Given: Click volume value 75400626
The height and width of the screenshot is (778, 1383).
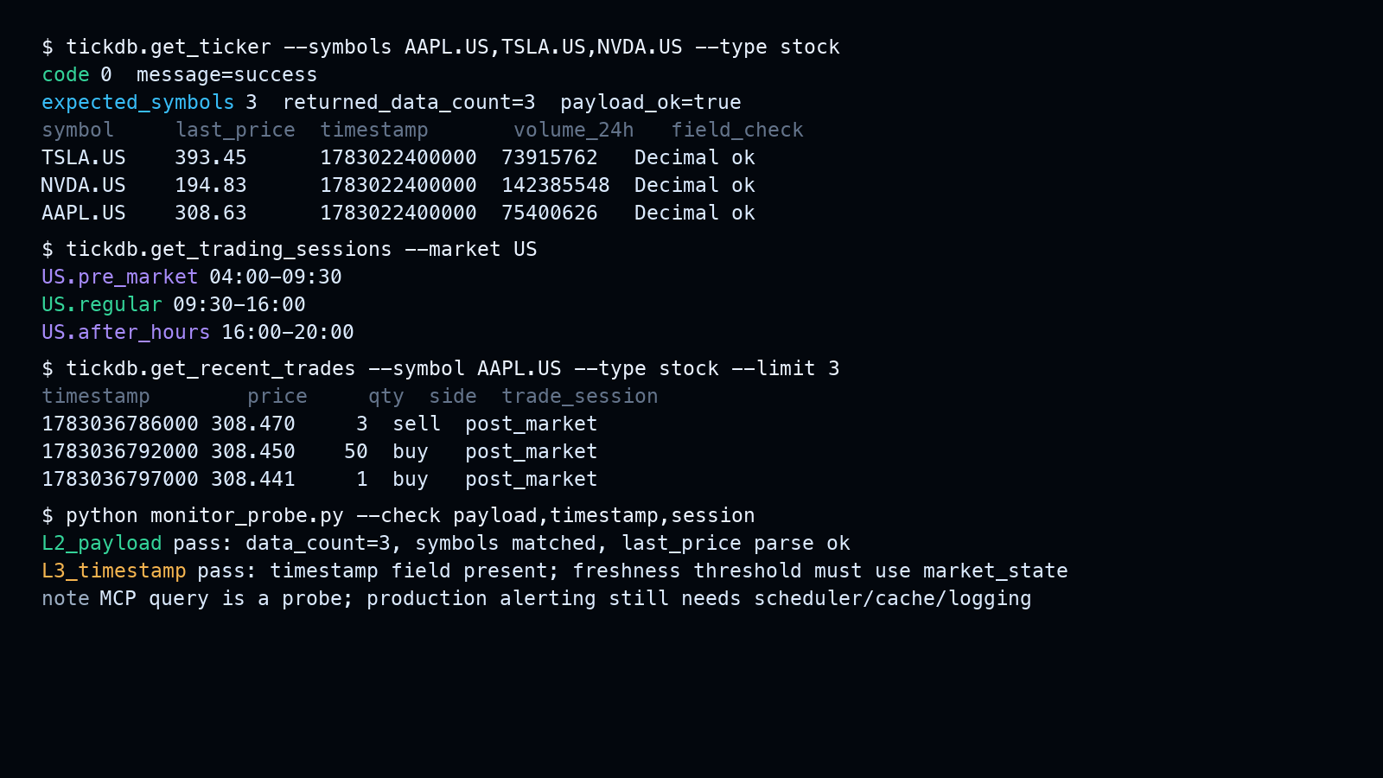Looking at the screenshot, I should [550, 214].
